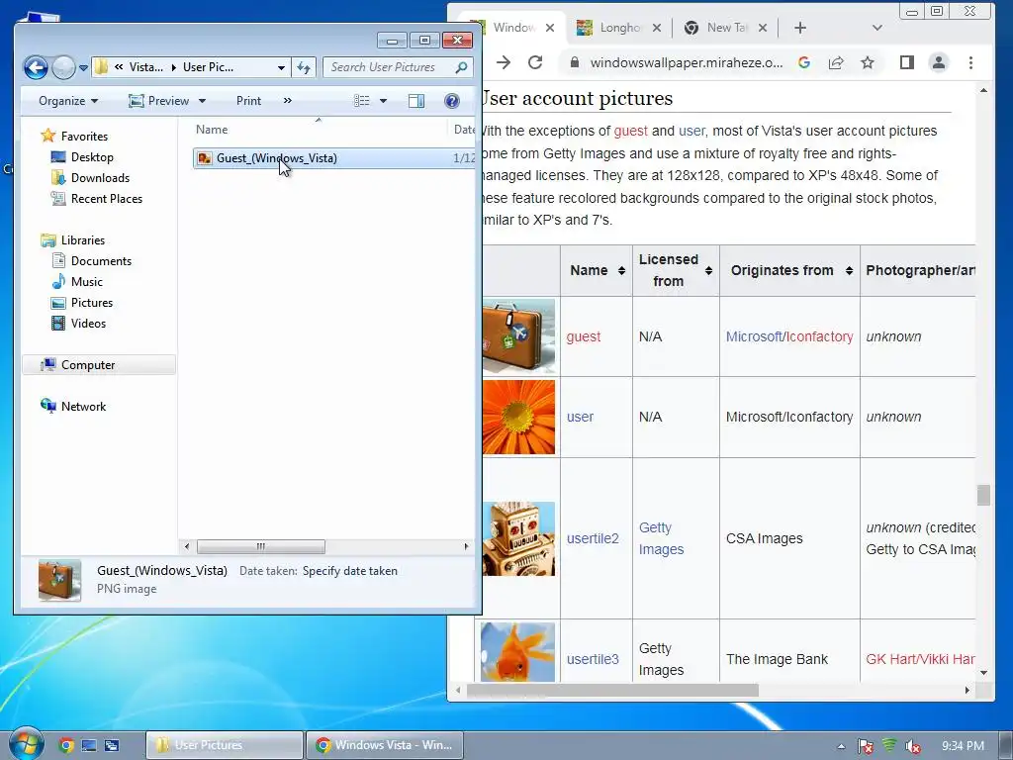Click the robot usertile2 thumbnail

[x=518, y=538]
